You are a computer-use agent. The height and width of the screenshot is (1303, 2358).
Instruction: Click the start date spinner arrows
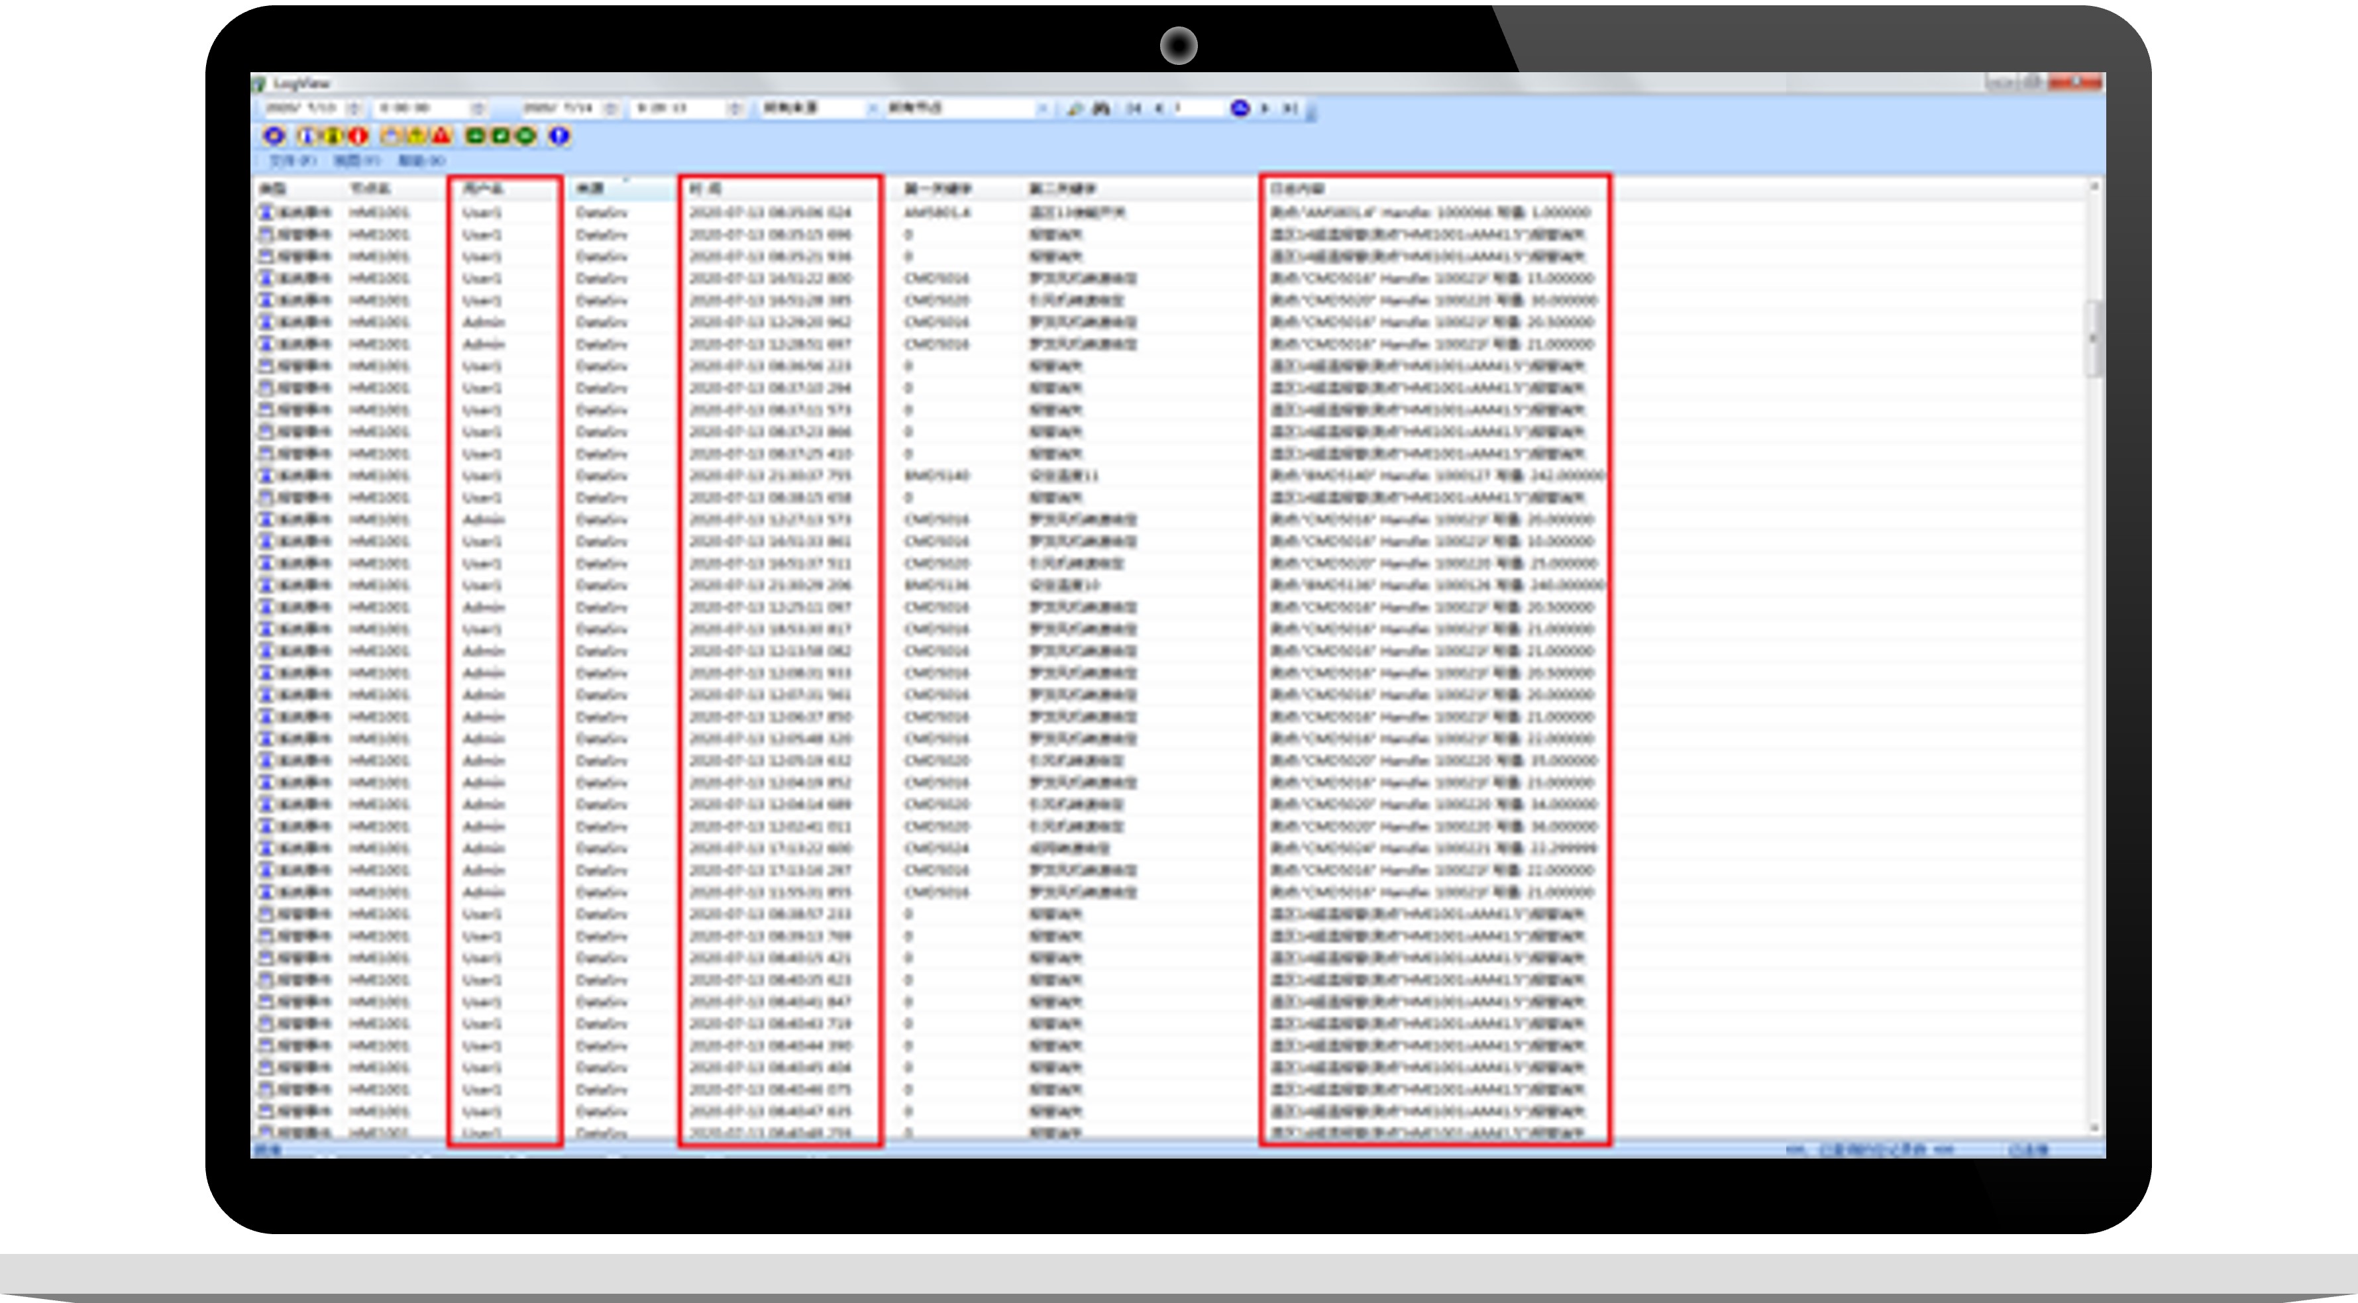355,108
